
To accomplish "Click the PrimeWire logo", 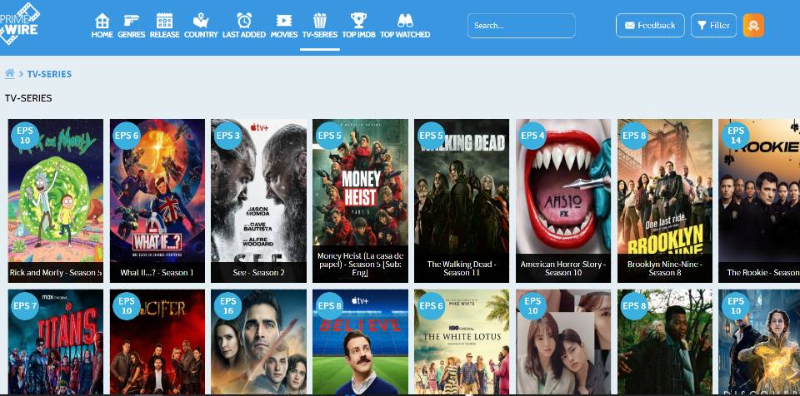I will 19,23.
